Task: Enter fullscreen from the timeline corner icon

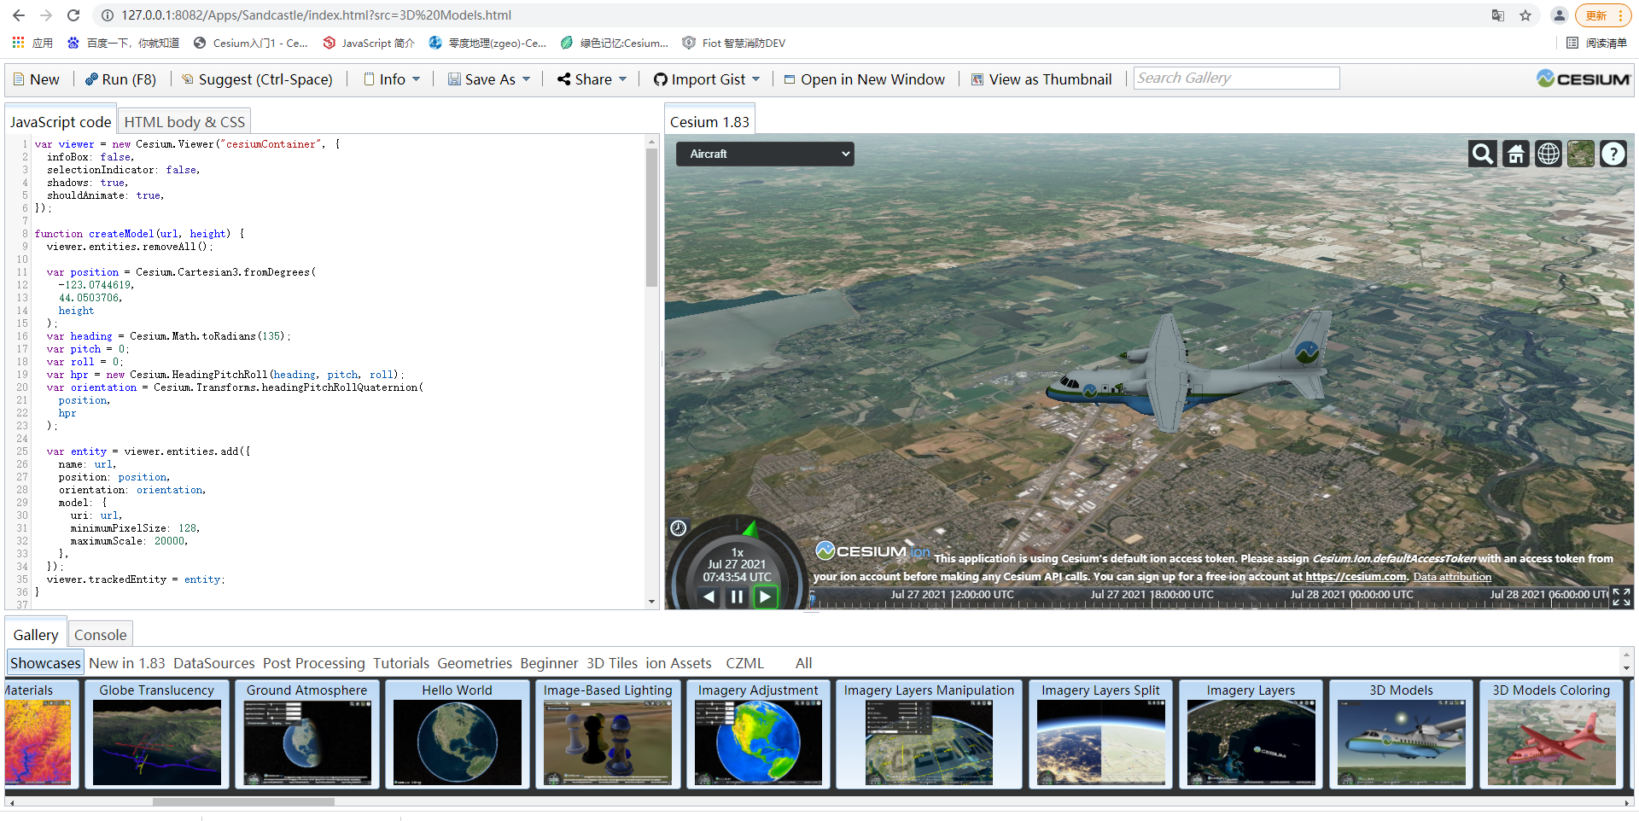Action: click(1620, 597)
